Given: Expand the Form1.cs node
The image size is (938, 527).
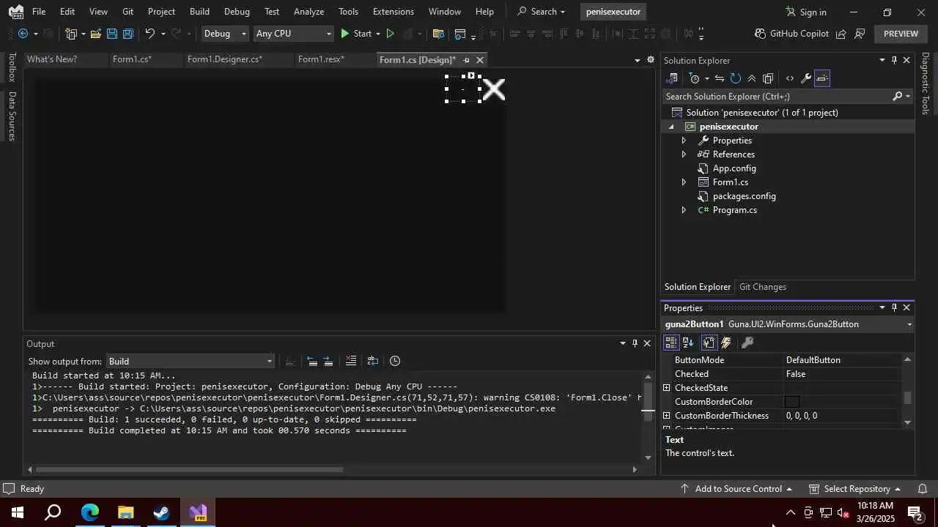Looking at the screenshot, I should 684,182.
